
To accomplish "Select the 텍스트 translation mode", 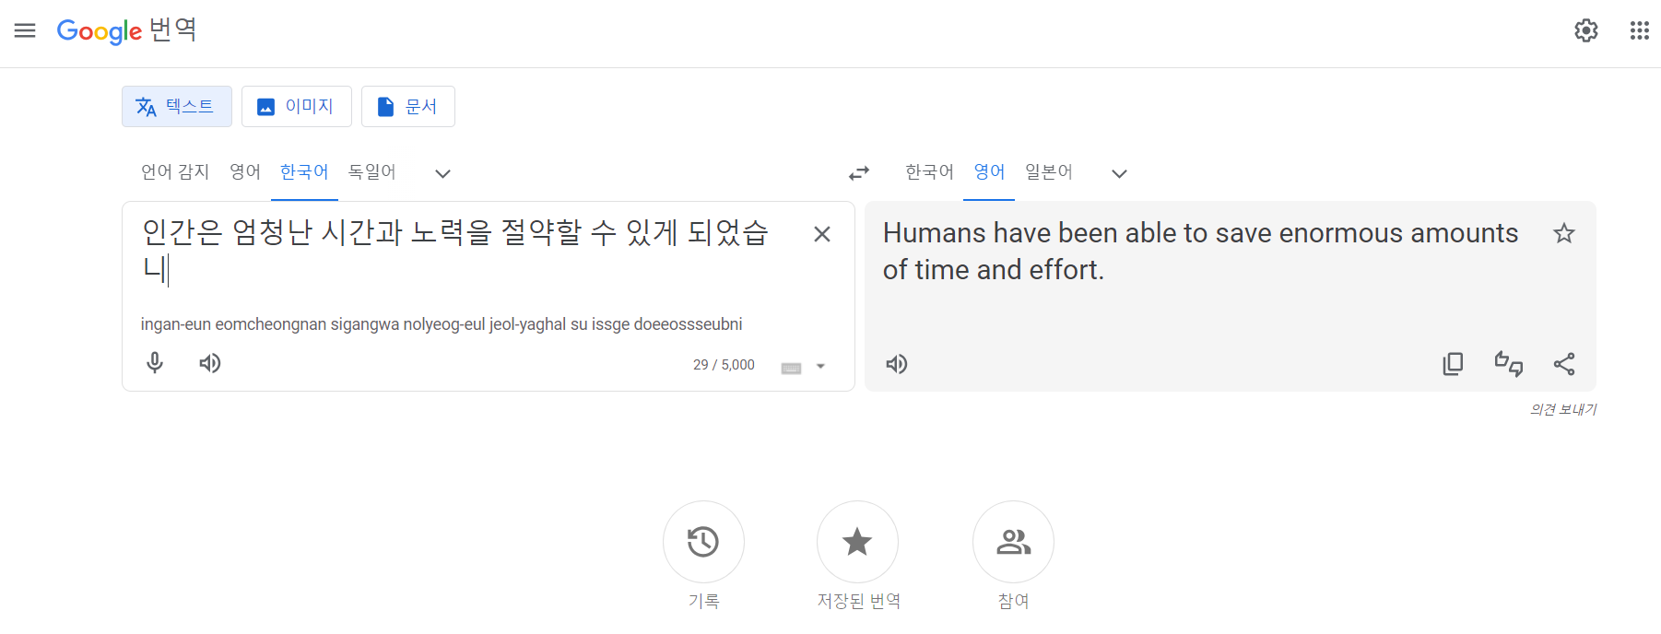I will (176, 107).
